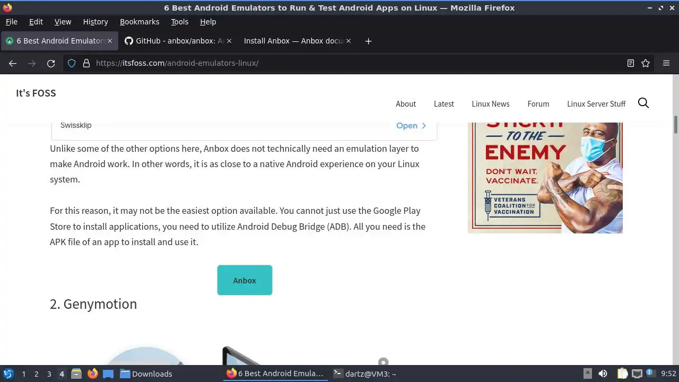The image size is (679, 382).
Task: Open the clipboard manager tray icon
Action: pos(622,374)
